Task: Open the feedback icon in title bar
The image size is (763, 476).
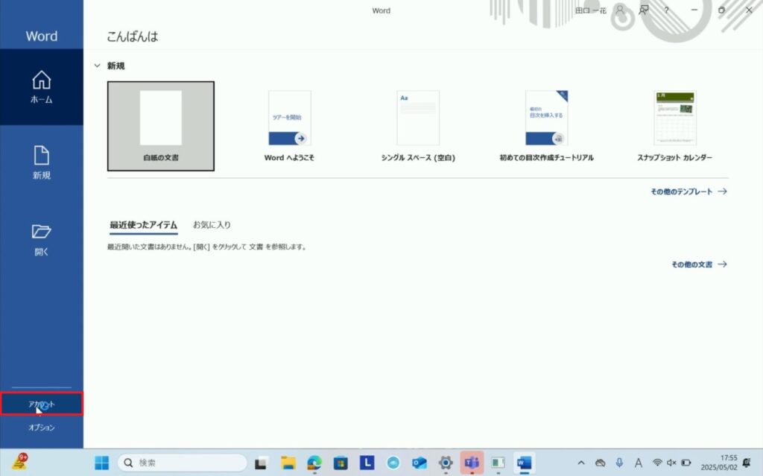Action: 644,10
